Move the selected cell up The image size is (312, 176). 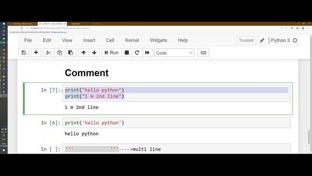pyautogui.click(x=83, y=53)
